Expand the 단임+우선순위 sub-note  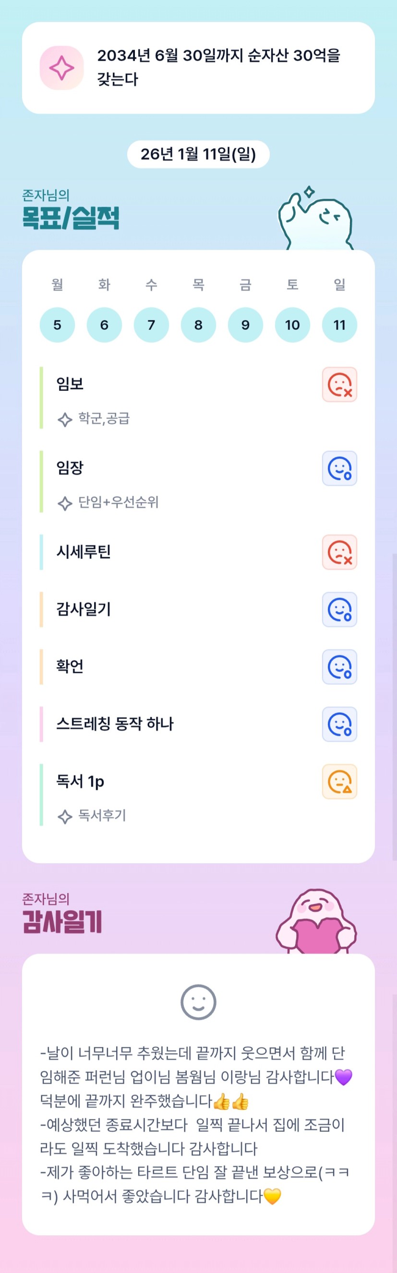(x=118, y=503)
